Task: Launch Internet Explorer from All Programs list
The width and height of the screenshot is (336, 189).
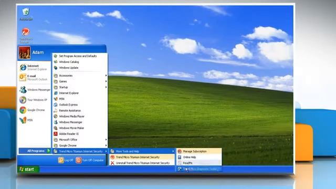Action: (80, 93)
